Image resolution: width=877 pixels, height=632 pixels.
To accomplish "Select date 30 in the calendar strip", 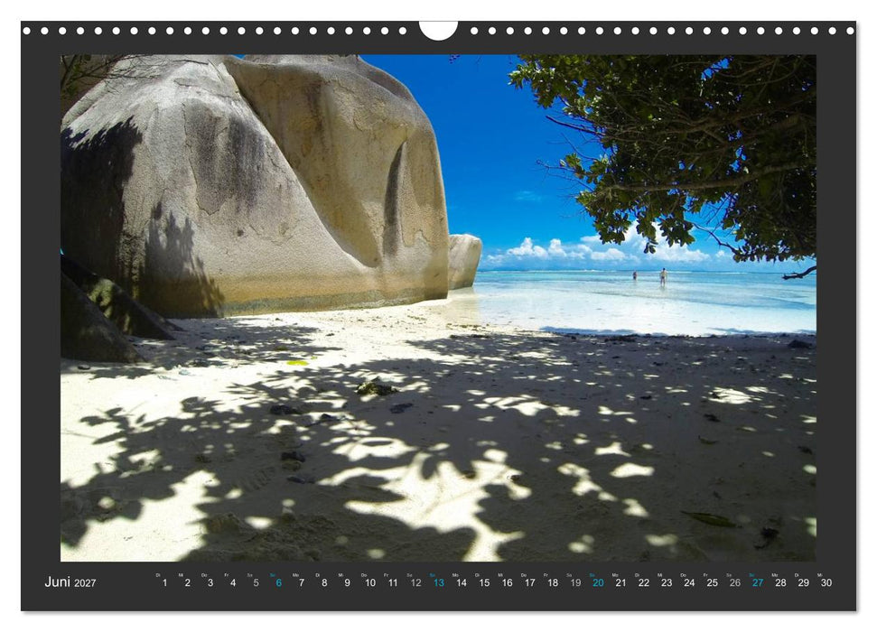I will (x=826, y=582).
